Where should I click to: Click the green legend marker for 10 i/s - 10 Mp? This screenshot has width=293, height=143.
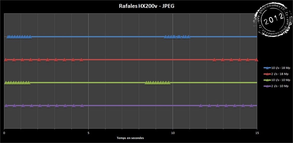coord(267,80)
